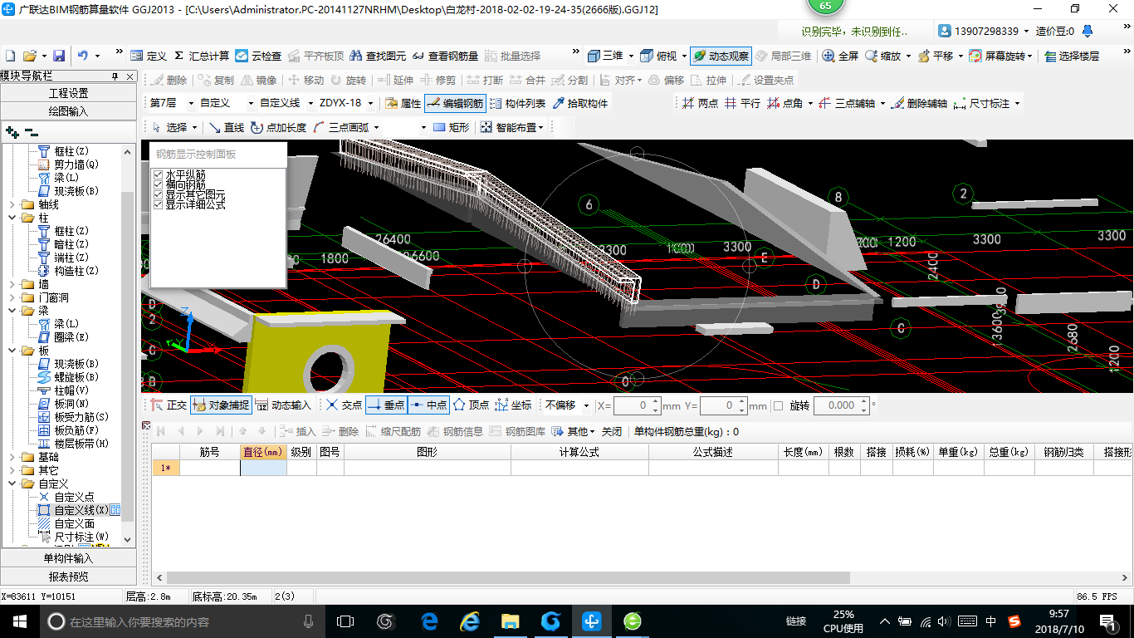Open the 绘图输入 navigation tab
Screen dimensions: 1134x638
tap(68, 110)
